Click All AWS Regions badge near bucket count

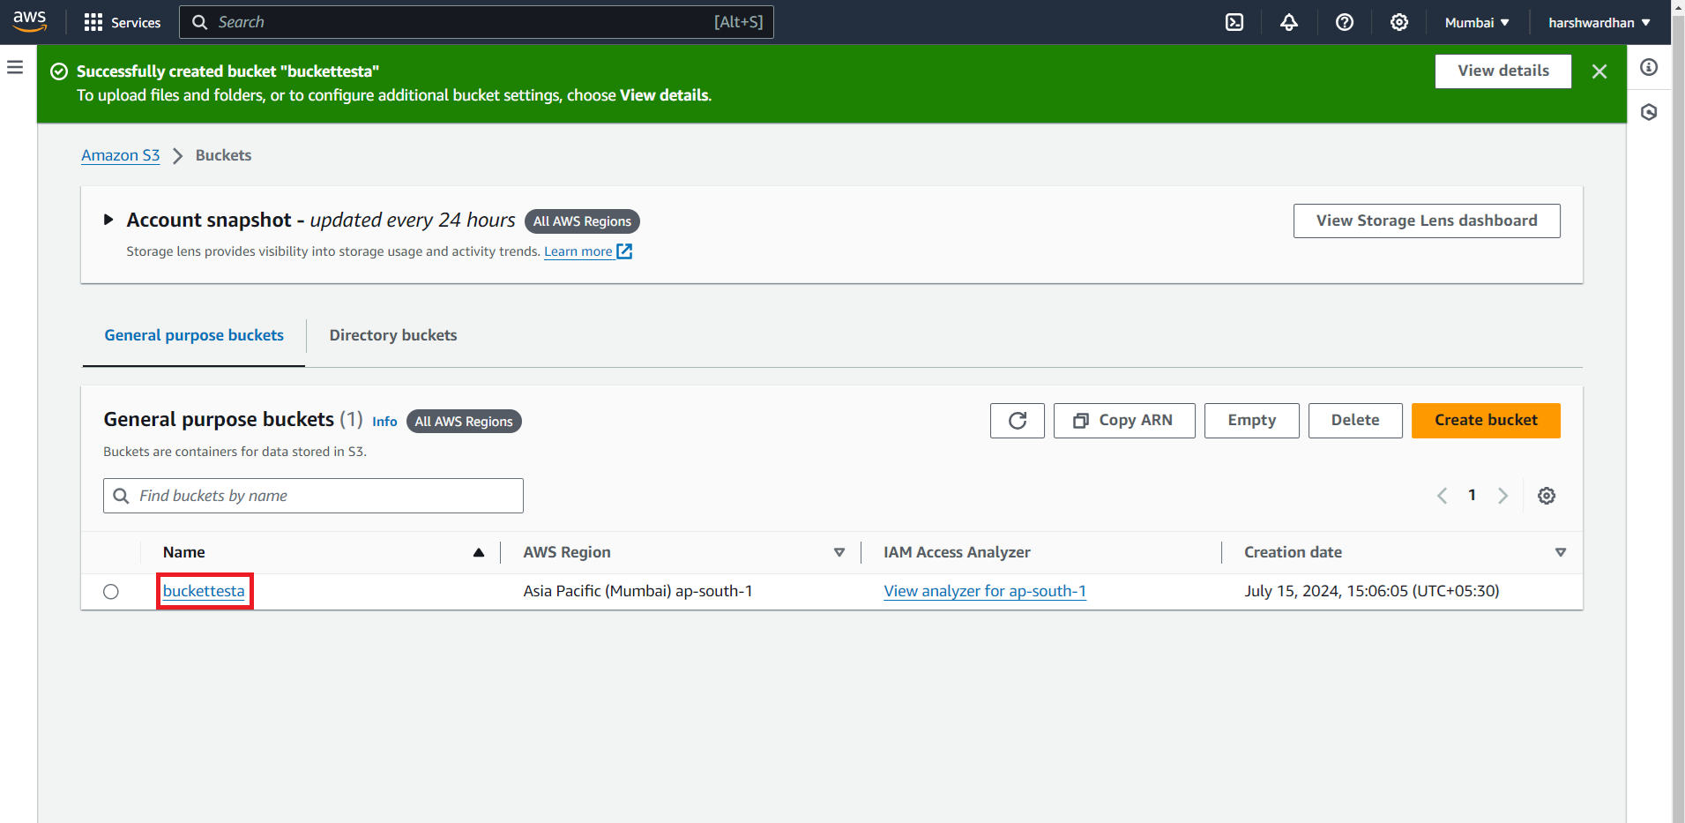(464, 422)
